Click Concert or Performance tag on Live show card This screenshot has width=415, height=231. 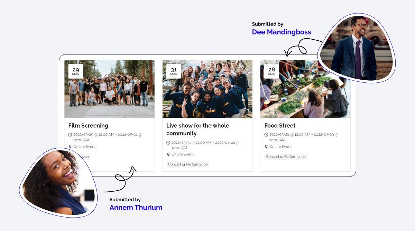coord(188,164)
